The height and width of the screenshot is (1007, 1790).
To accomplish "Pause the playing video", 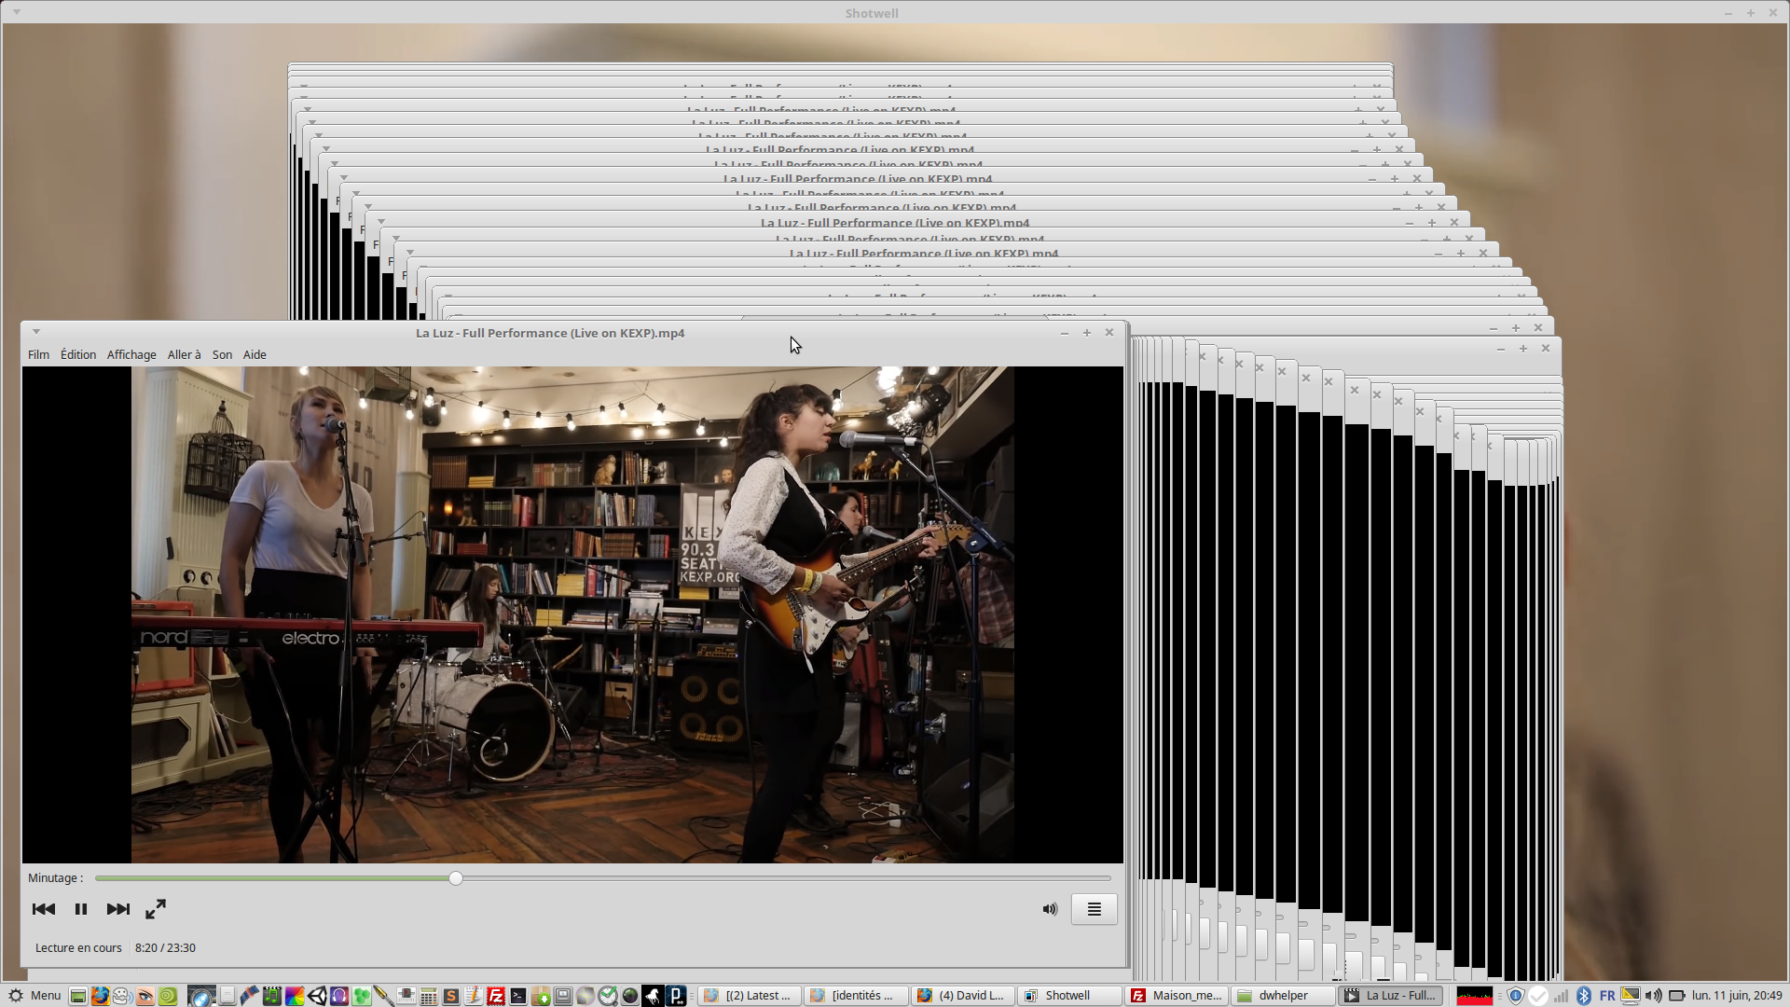I will point(81,909).
